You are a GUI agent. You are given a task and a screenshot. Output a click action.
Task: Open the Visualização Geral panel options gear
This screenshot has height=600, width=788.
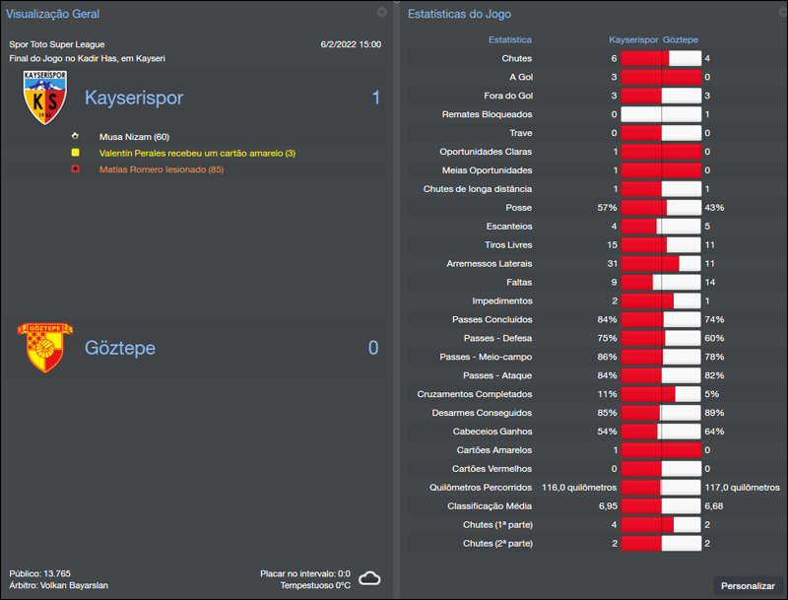[x=381, y=14]
